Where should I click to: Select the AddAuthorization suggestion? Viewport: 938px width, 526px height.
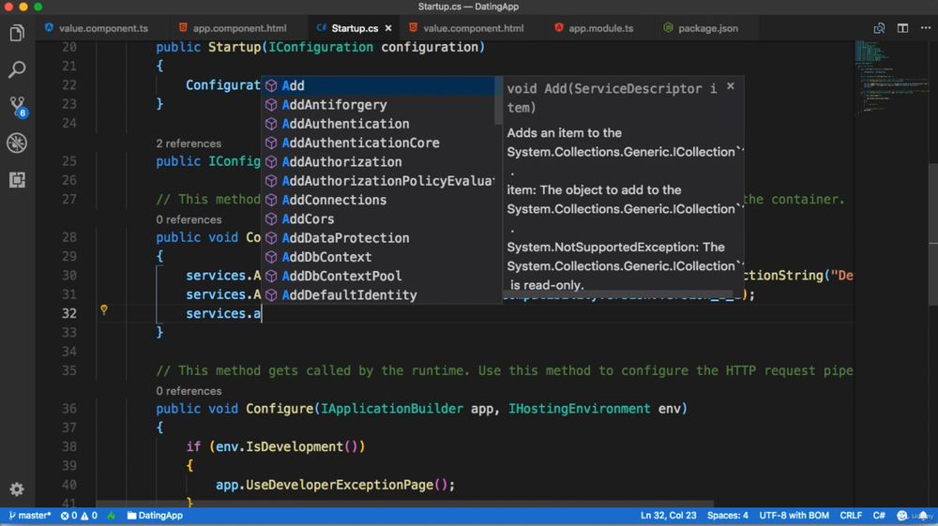379,162
